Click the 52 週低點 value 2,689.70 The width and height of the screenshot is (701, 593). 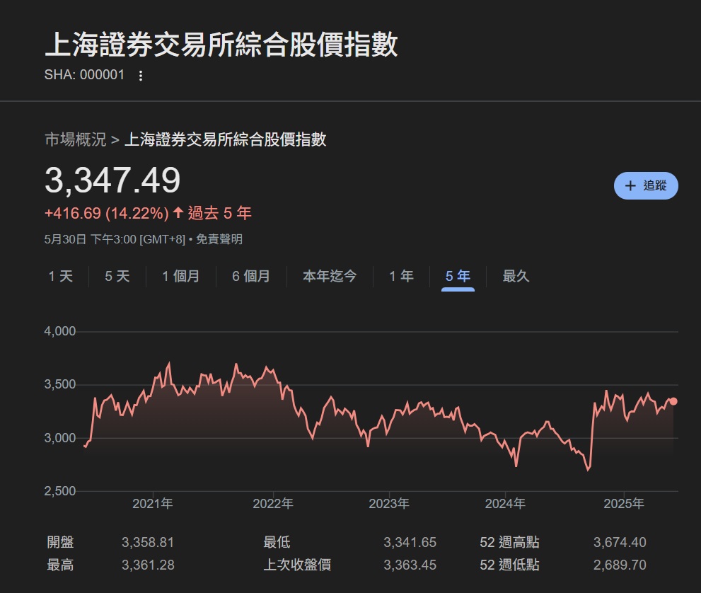click(x=620, y=565)
